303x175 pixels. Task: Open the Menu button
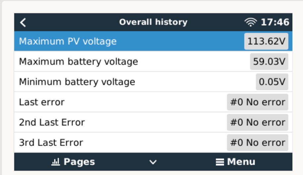point(236,162)
